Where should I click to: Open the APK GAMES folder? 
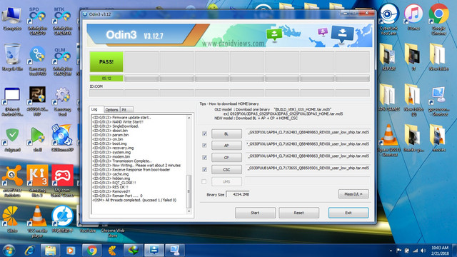tap(388, 98)
